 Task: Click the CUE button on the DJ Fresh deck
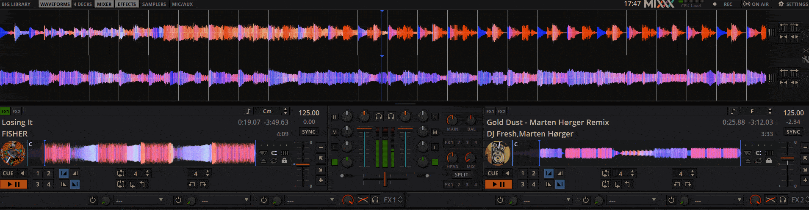pyautogui.click(x=493, y=173)
